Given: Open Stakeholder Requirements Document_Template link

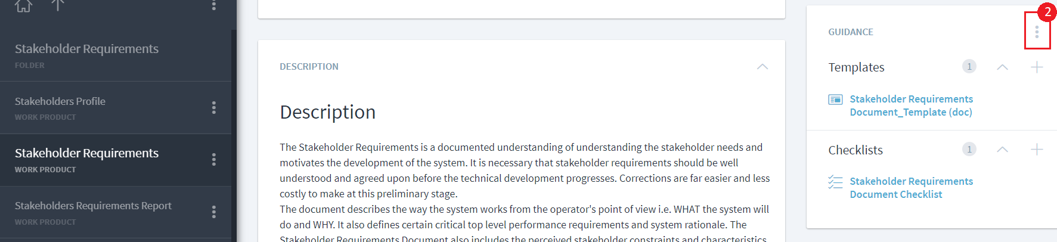Looking at the screenshot, I should point(911,106).
